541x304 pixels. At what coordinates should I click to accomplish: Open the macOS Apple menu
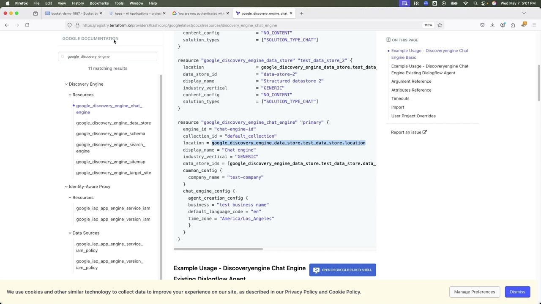[x=7, y=3]
